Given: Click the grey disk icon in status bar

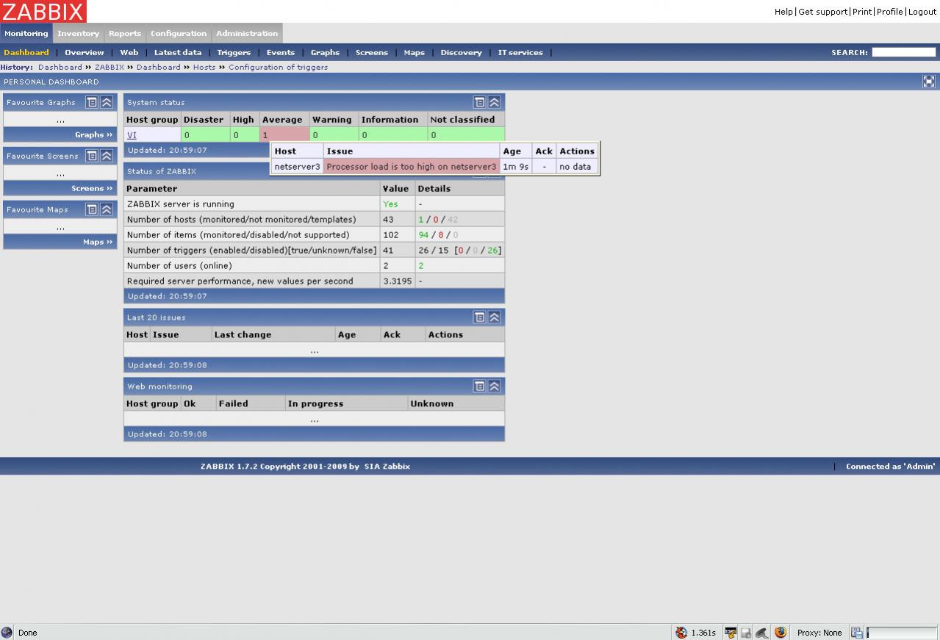Looking at the screenshot, I should (x=745, y=633).
